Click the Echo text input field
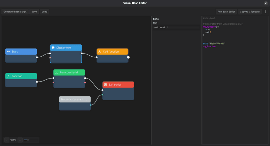Image resolution: width=270 pixels, height=146 pixels. [176, 27]
